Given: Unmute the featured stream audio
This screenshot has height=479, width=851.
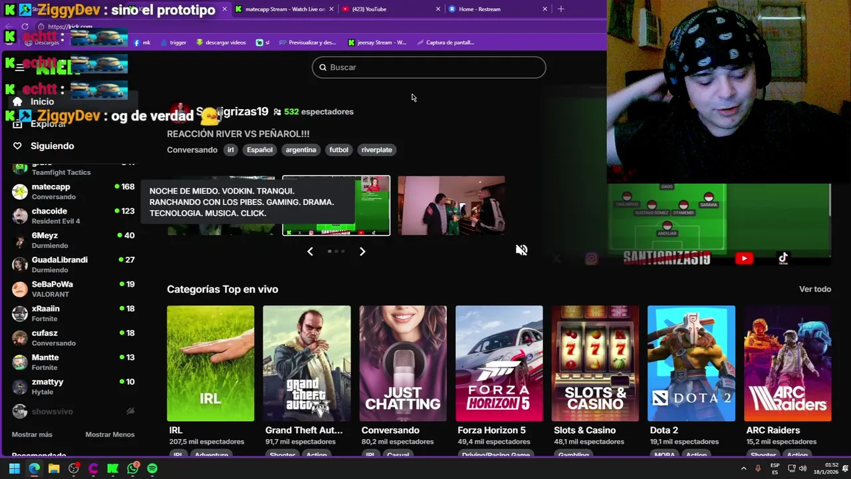Looking at the screenshot, I should pyautogui.click(x=521, y=250).
